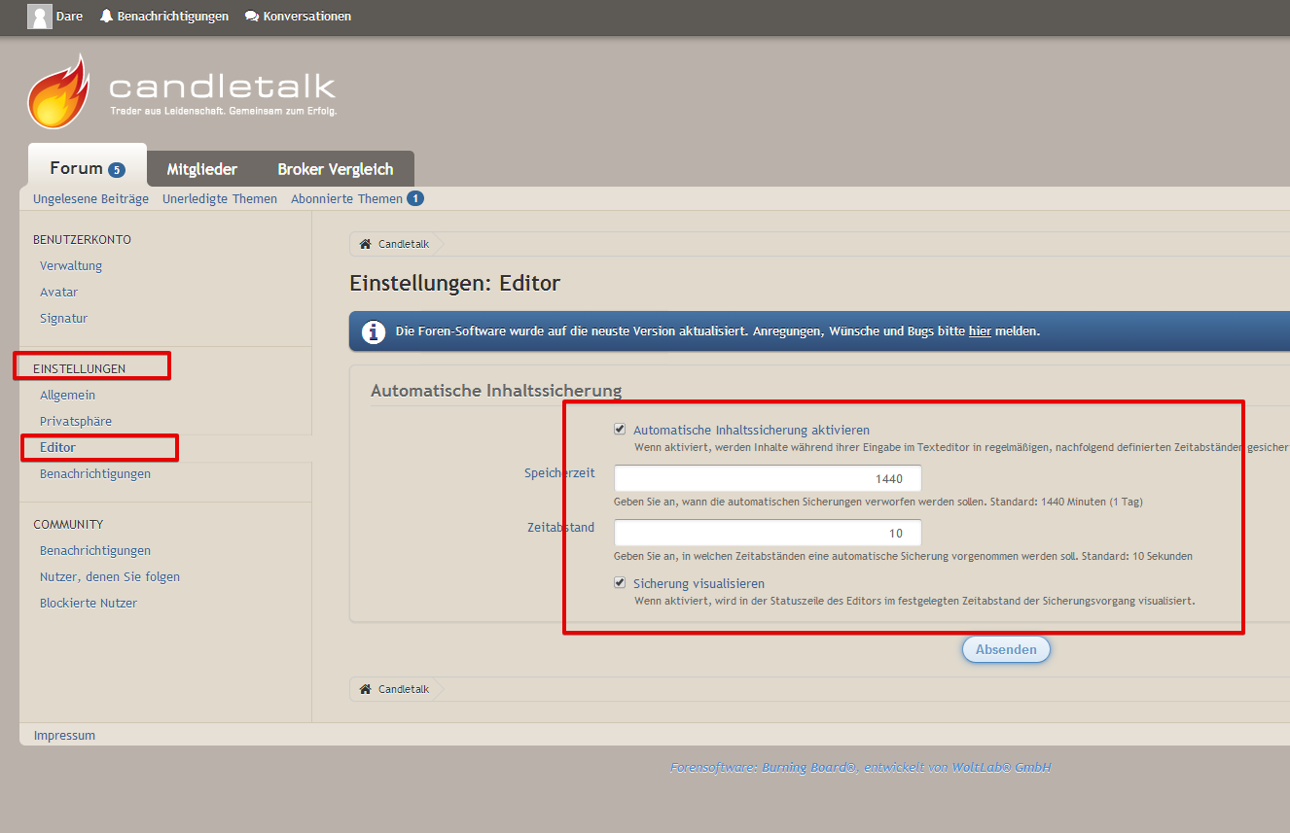
Task: Click into the Speicherzeit input field
Action: point(767,478)
